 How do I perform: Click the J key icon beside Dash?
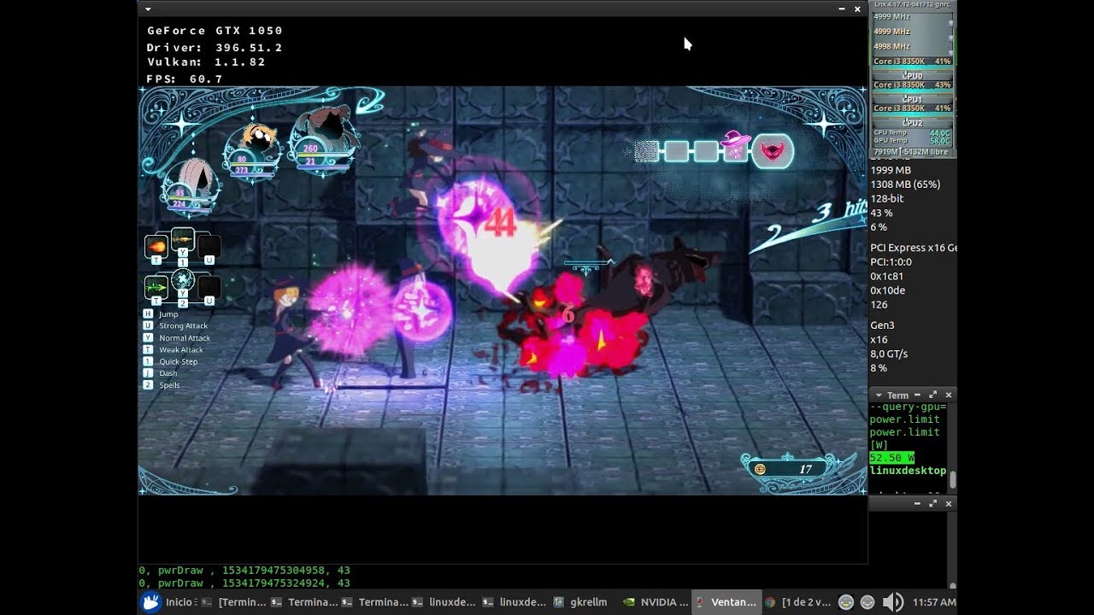(x=148, y=373)
